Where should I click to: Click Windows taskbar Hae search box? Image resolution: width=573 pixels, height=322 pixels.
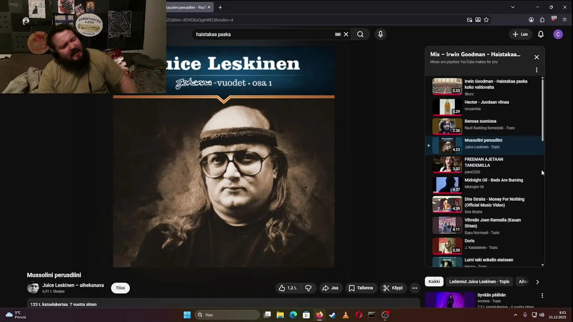(x=227, y=315)
